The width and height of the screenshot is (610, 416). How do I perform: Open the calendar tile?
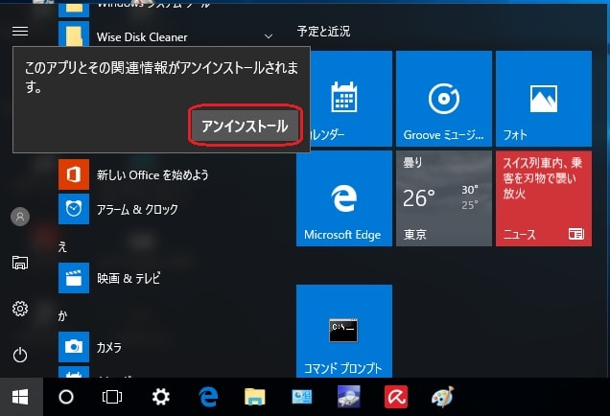[x=344, y=99]
